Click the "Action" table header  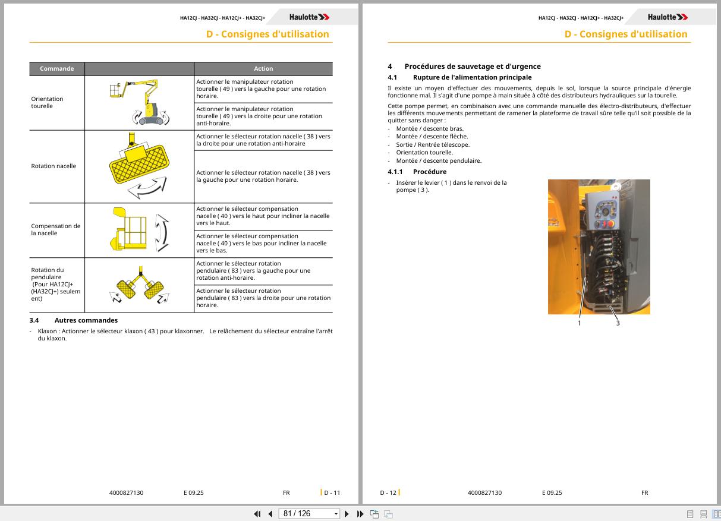[x=263, y=68]
